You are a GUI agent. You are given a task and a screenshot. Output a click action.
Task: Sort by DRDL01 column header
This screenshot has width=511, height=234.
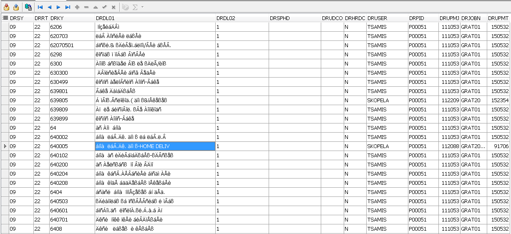pyautogui.click(x=155, y=18)
